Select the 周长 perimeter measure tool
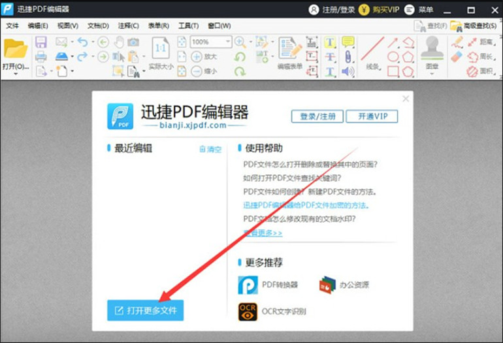The height and width of the screenshot is (343, 503). pyautogui.click(x=481, y=57)
